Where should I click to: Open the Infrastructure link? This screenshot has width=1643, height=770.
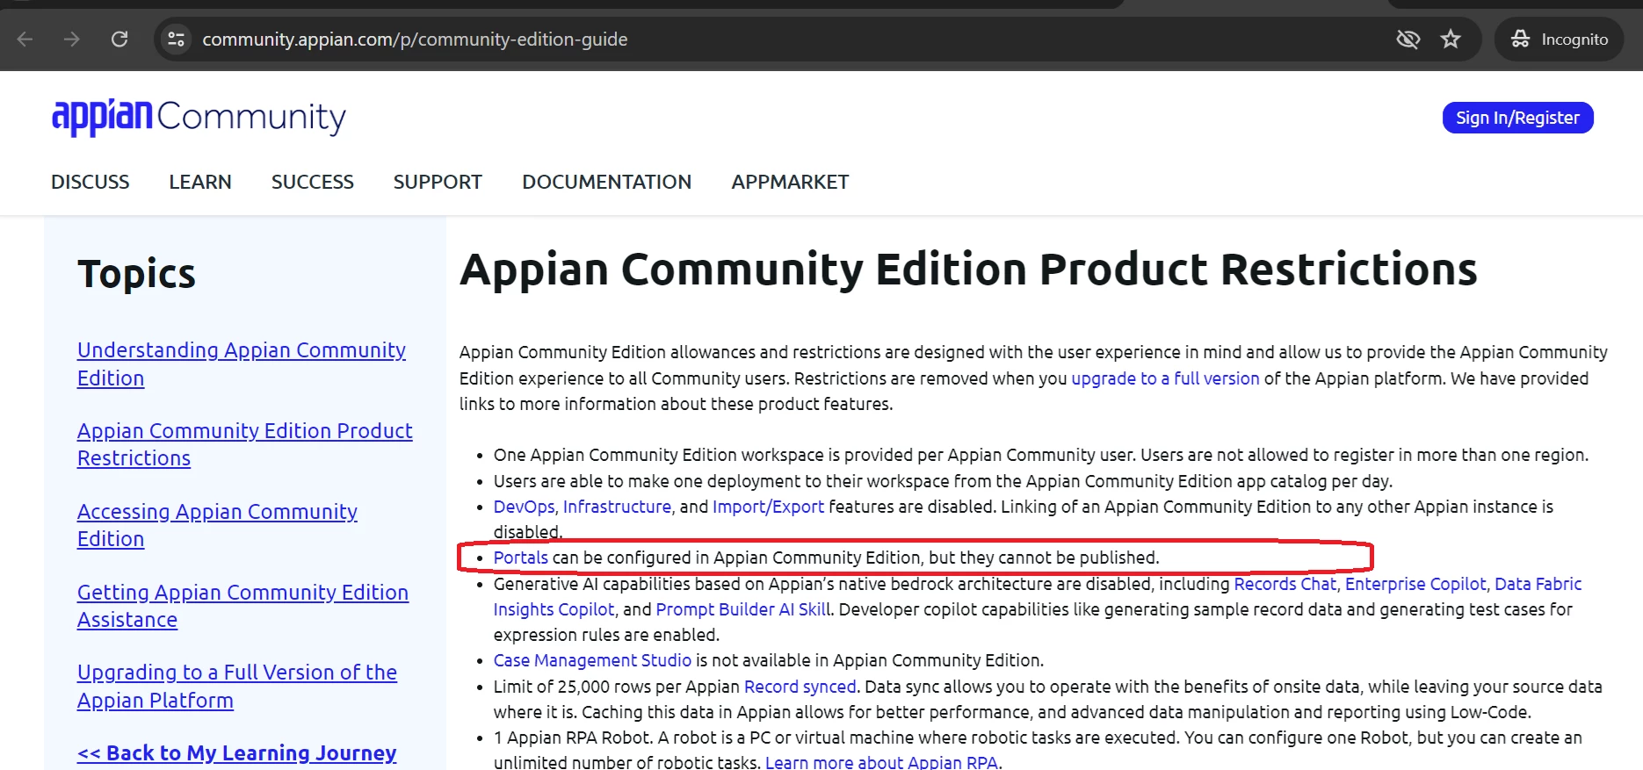tap(617, 507)
